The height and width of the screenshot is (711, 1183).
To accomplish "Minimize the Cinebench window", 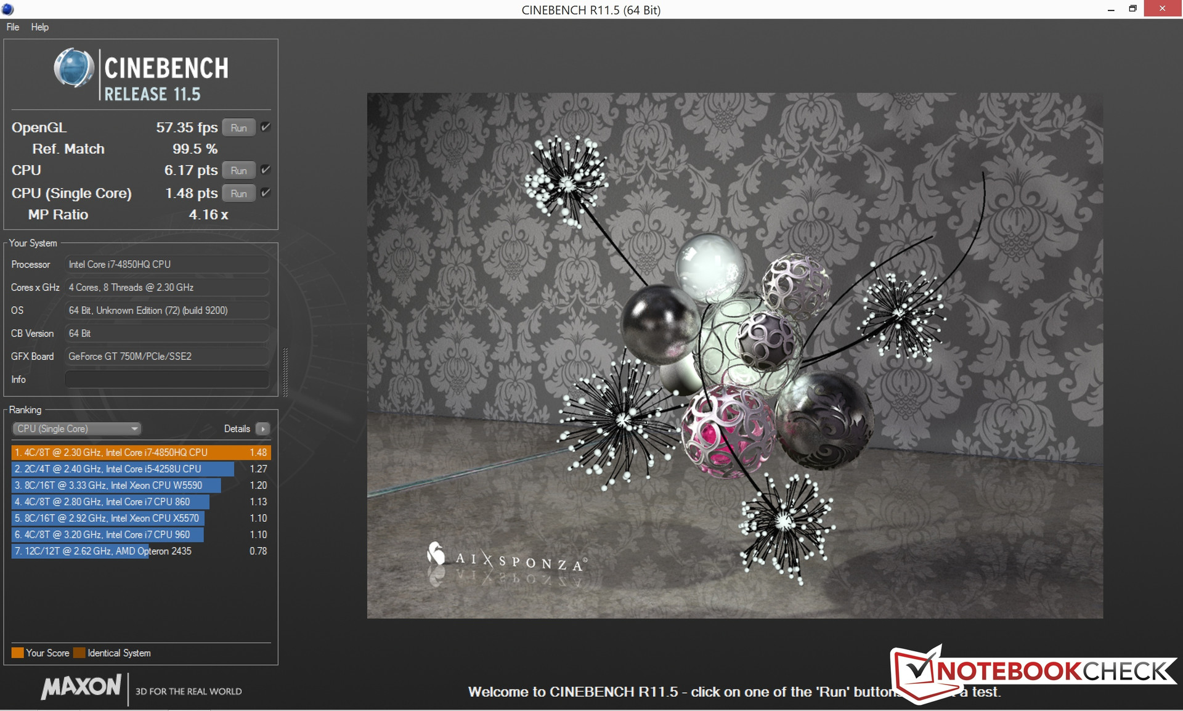I will [x=1111, y=9].
